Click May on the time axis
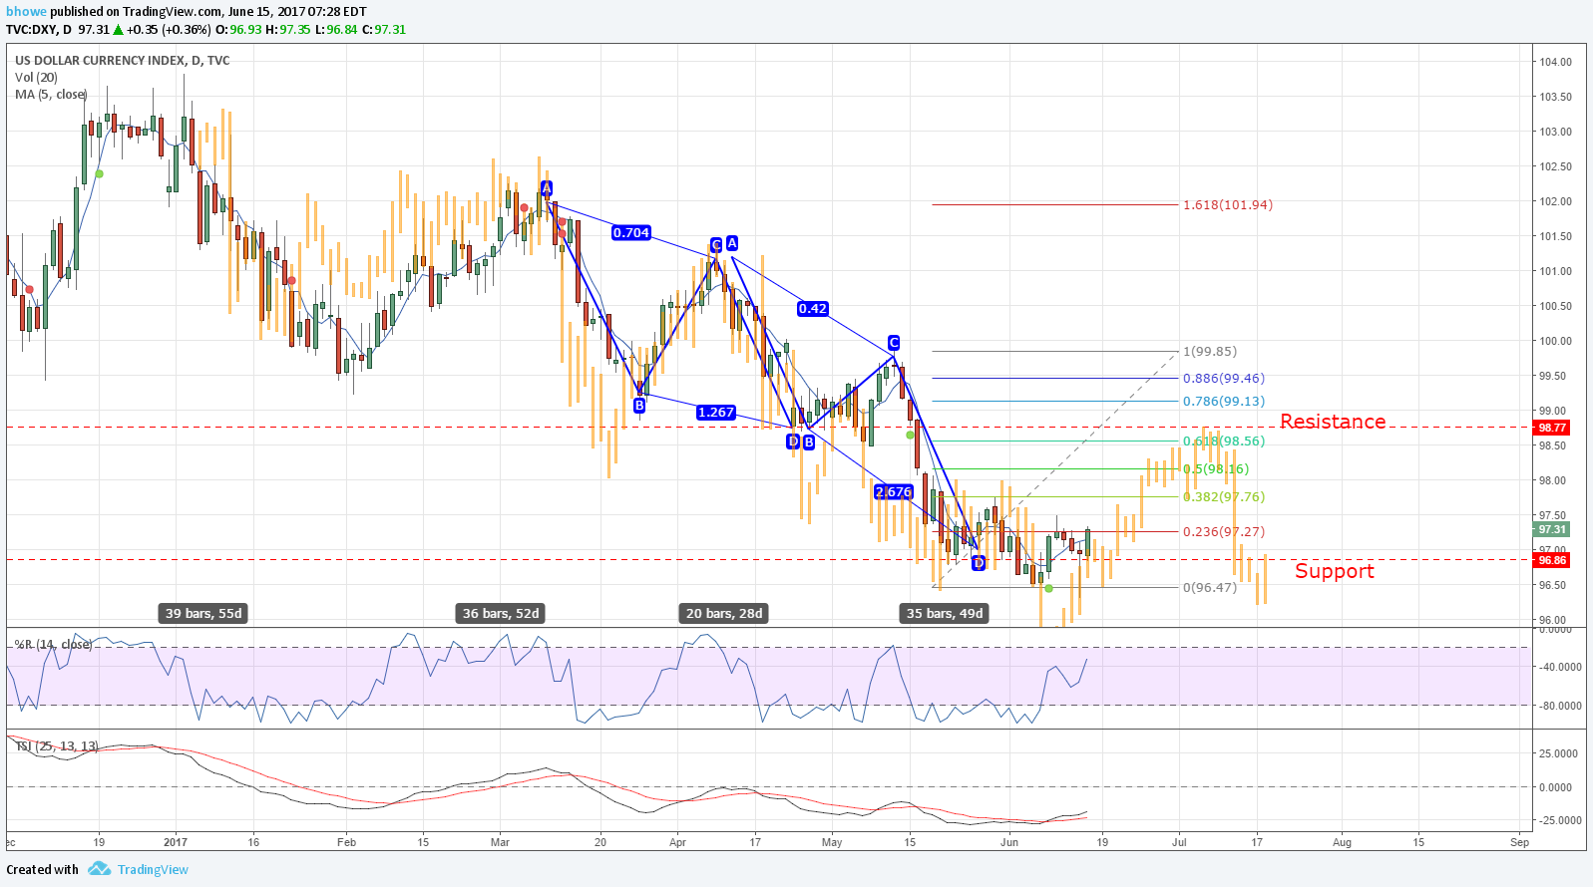1593x887 pixels. point(832,842)
